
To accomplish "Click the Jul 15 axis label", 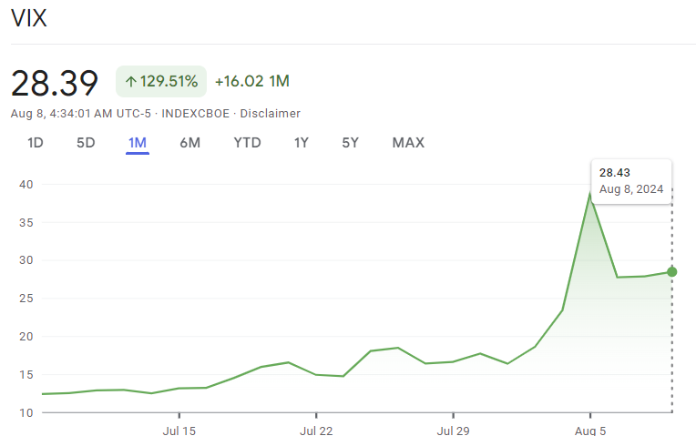I will (179, 430).
